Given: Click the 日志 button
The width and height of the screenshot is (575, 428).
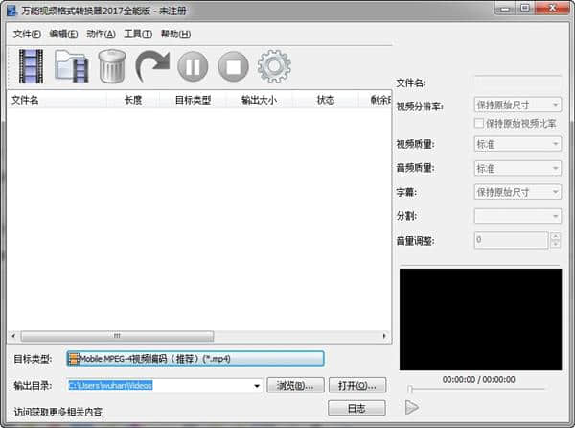Looking at the screenshot, I should [356, 409].
